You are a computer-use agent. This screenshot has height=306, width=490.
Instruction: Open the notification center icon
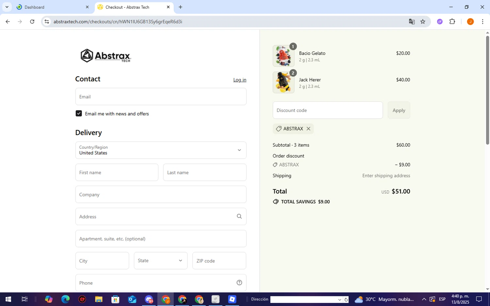click(479, 299)
